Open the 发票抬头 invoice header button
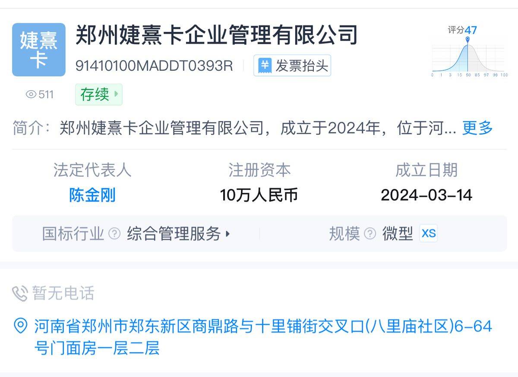 tap(292, 66)
